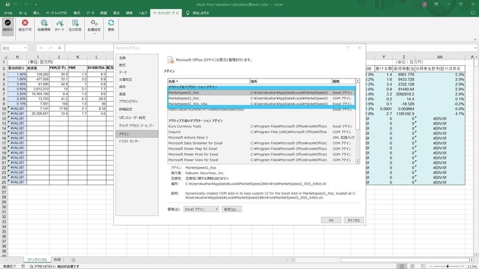Click アクセシビリティ: 検討が必要です status

(x=54, y=266)
